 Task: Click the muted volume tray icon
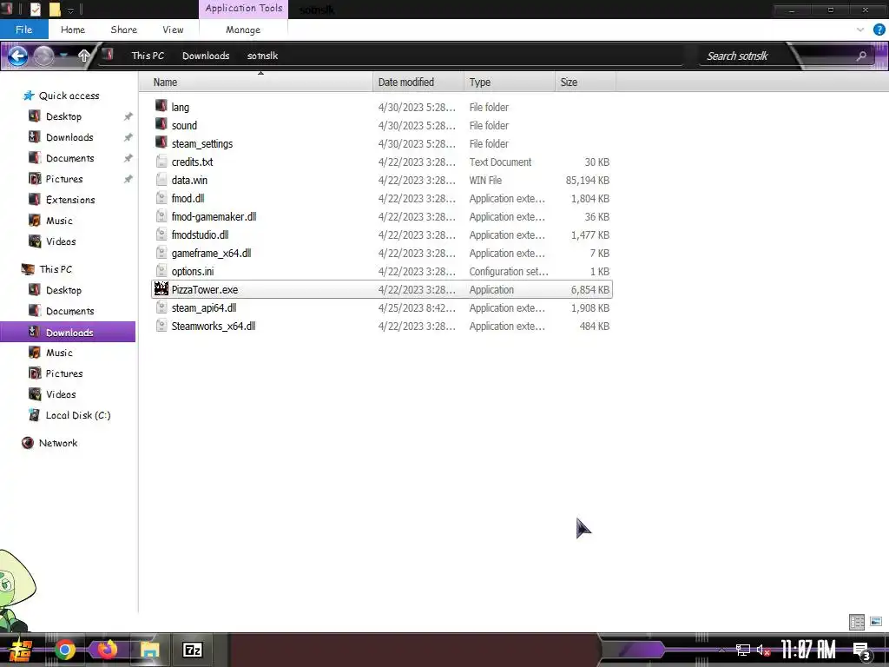(x=763, y=650)
